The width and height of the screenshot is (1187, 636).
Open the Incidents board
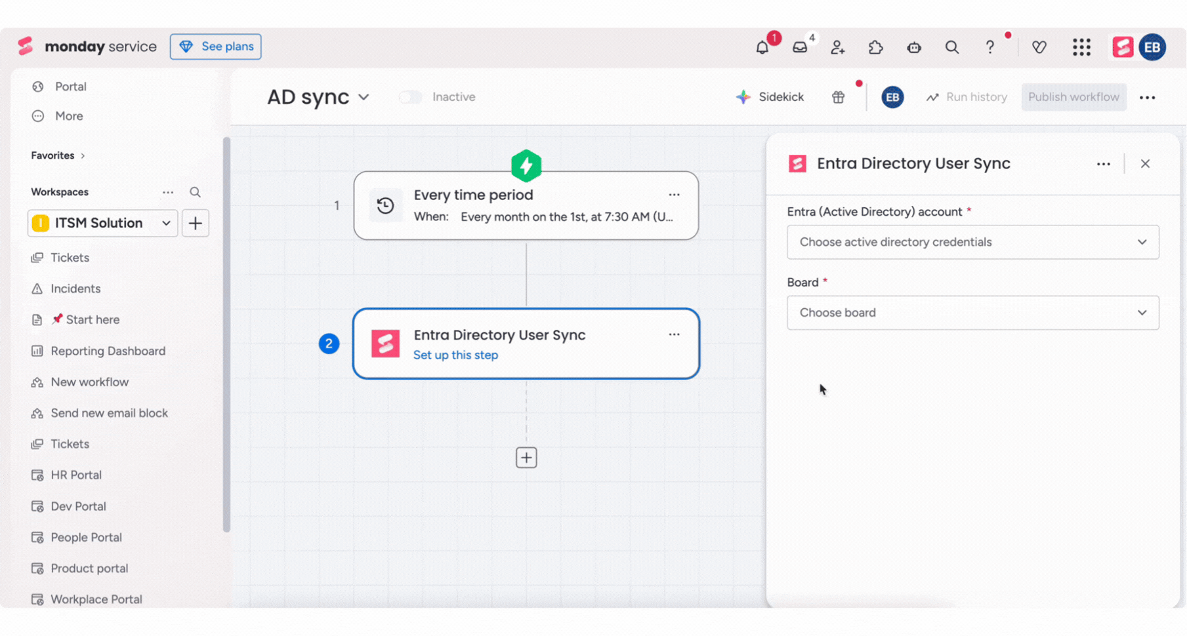pyautogui.click(x=75, y=288)
